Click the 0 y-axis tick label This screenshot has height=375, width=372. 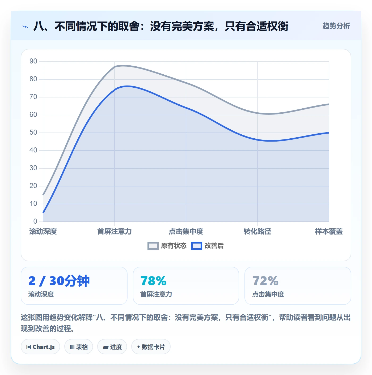(x=35, y=221)
